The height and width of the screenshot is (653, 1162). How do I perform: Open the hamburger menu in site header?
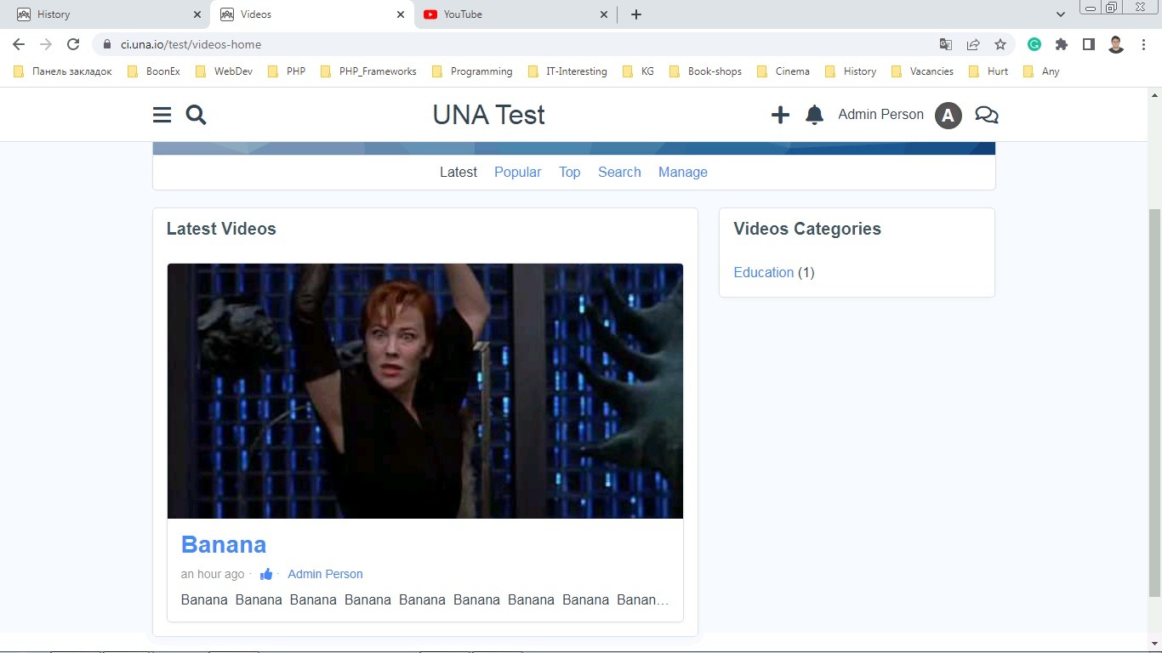pos(162,115)
